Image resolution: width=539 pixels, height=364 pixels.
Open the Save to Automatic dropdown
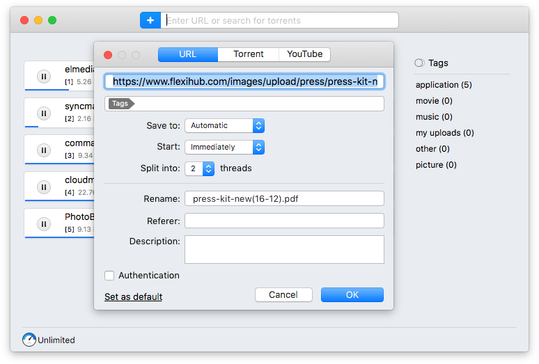pyautogui.click(x=224, y=125)
